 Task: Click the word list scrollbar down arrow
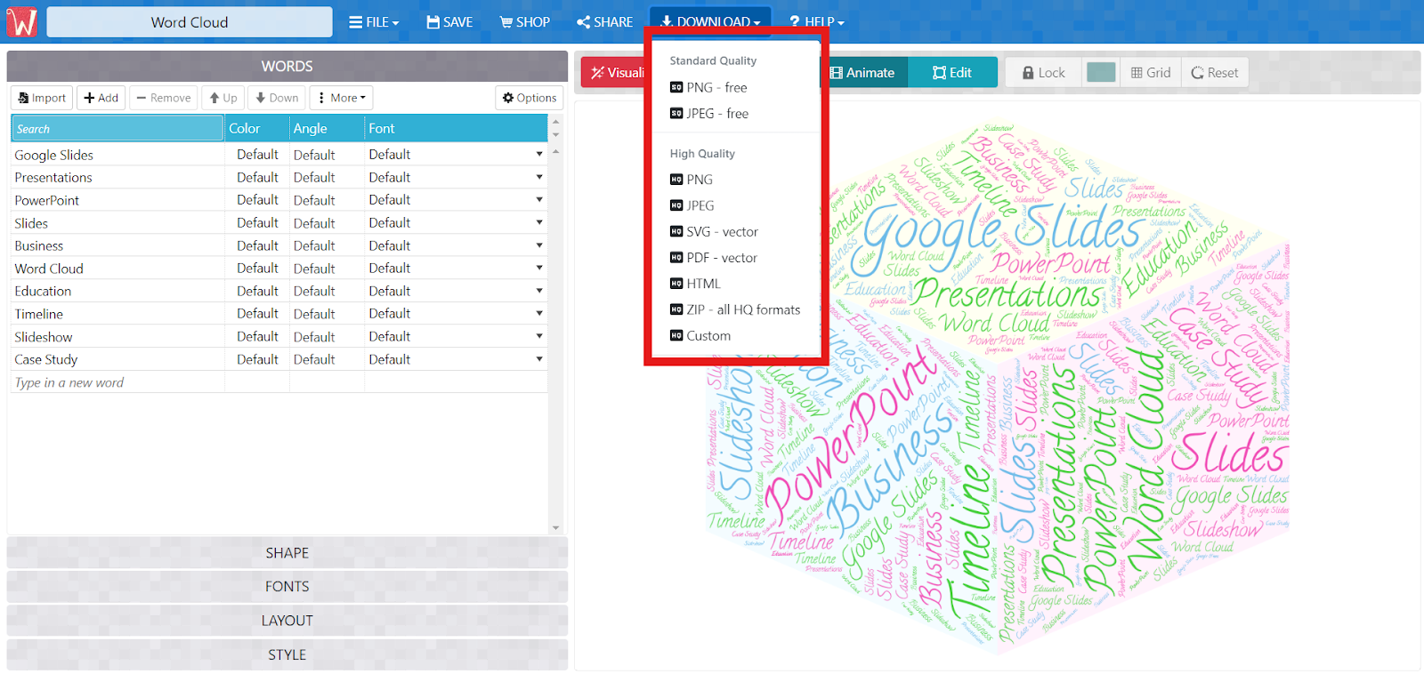[555, 528]
